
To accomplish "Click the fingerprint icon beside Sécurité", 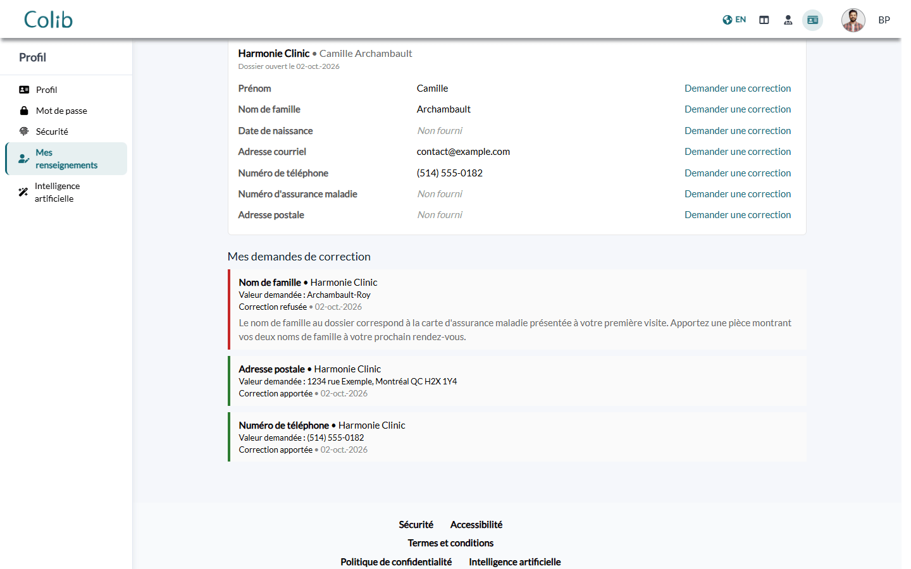I will [x=24, y=132].
